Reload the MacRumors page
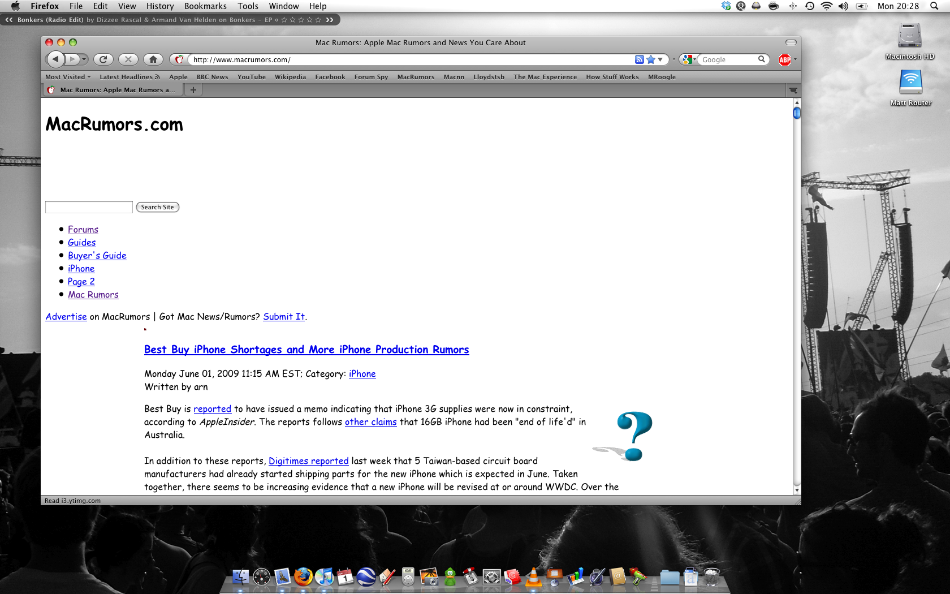950x594 pixels. tap(103, 59)
